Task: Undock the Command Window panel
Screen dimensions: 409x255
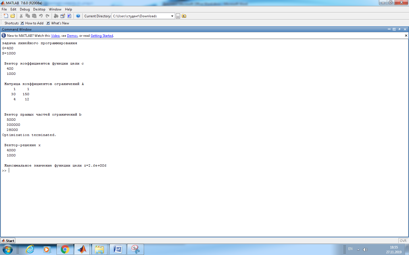Action: [x=400, y=29]
